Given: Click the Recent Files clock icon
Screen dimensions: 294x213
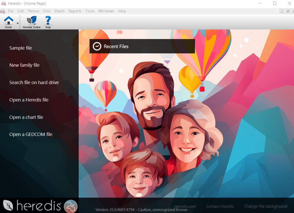Looking at the screenshot, I should 97,46.
